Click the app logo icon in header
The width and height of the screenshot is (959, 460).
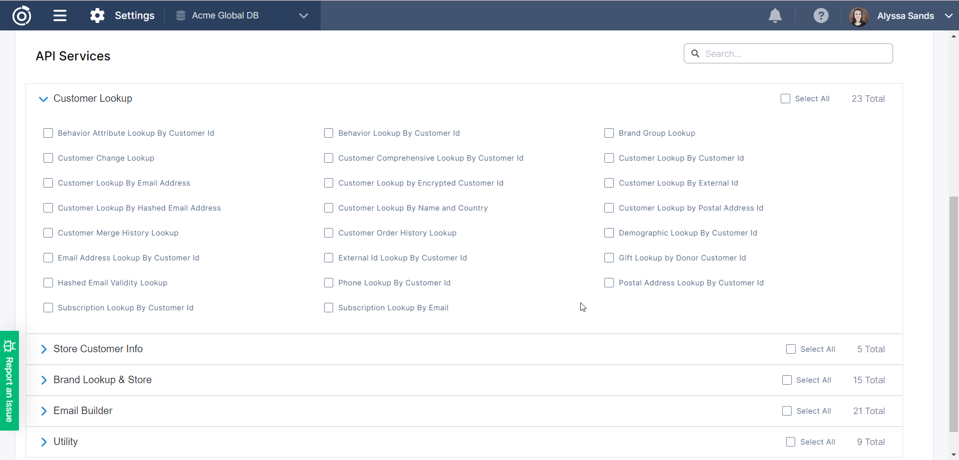21,15
